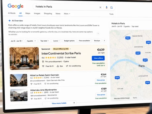Switch to the Shopping tab

[48, 14]
